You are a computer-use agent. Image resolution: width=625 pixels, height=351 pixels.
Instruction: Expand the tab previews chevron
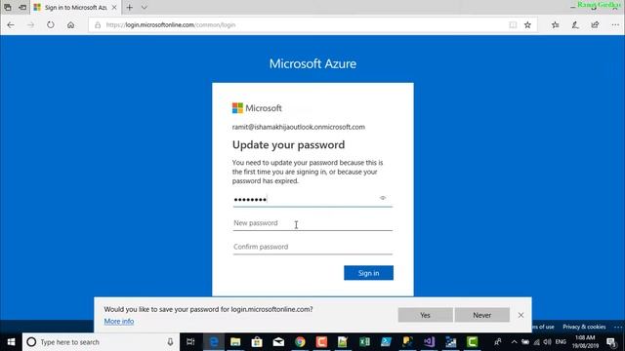(x=144, y=7)
